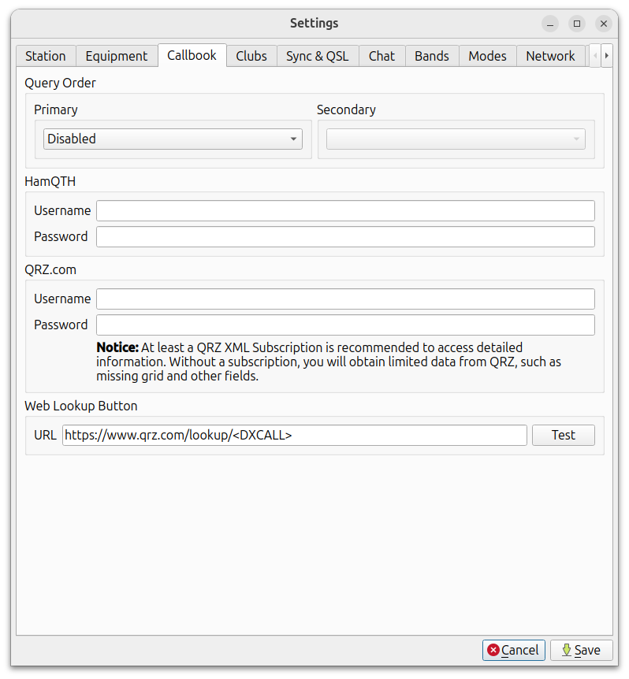Switch to the Station tab
This screenshot has width=629, height=679.
46,56
